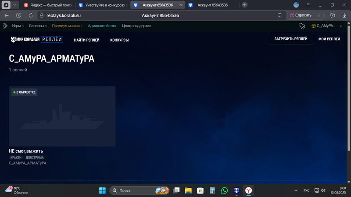The height and width of the screenshot is (197, 351).
Task: Click the Мир Кораблей Реплеи logo
Action: (37, 39)
